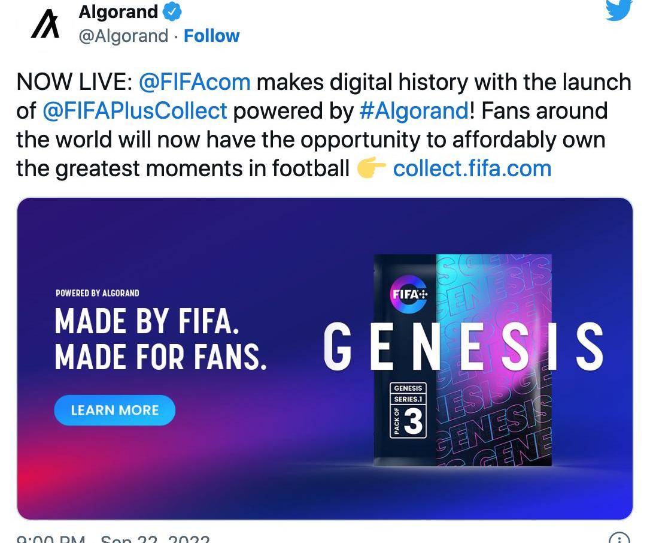Open the Algorand display name profile
Screen dimensions: 650x543
pos(119,11)
